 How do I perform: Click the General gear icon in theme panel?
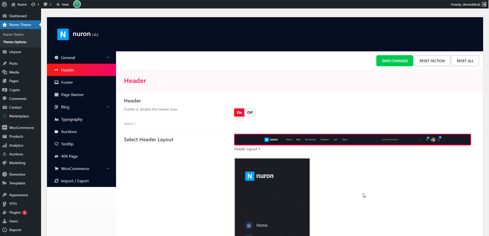[x=56, y=58]
